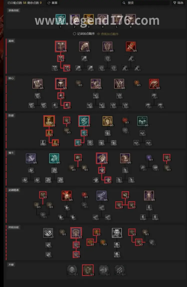
Task: Select the teal three-skulls defensive skill
Action: (x=142, y=121)
